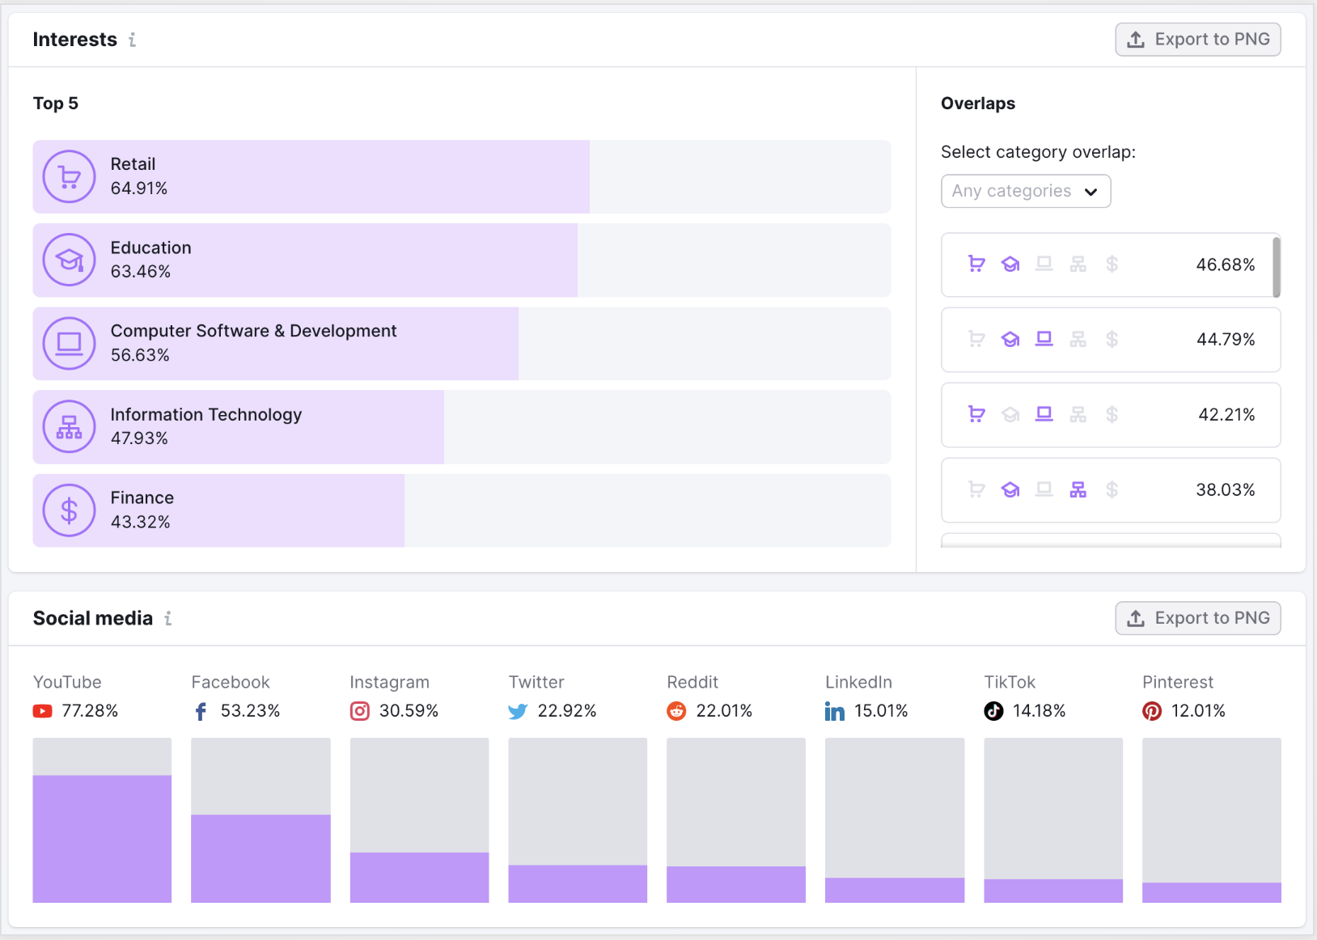Click the Instagram purple bar
The image size is (1317, 940).
click(419, 878)
